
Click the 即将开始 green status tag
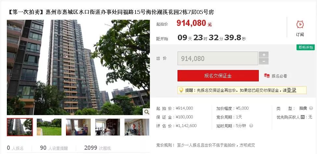tap(306, 47)
